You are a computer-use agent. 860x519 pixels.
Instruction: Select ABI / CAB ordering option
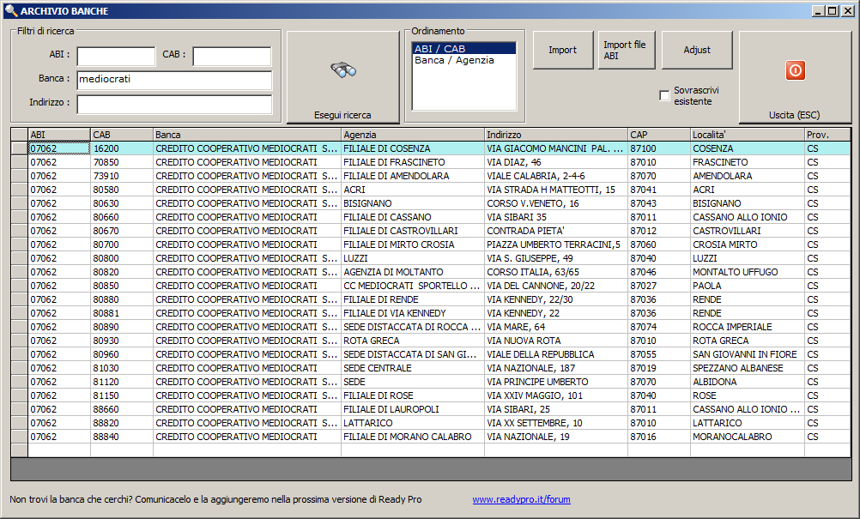point(464,49)
